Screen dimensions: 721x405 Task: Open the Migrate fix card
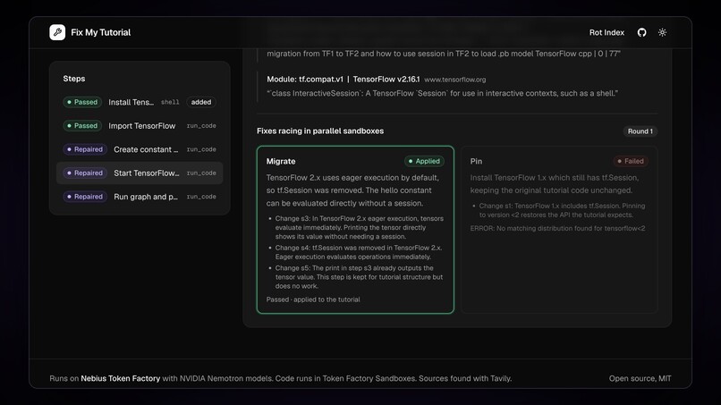pyautogui.click(x=355, y=230)
